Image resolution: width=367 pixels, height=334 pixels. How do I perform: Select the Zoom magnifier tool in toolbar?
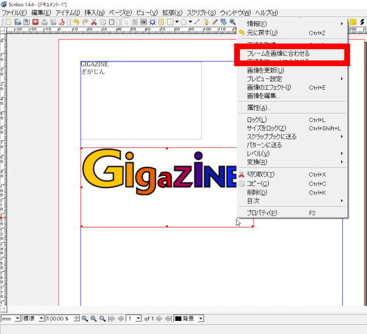tap(233, 22)
